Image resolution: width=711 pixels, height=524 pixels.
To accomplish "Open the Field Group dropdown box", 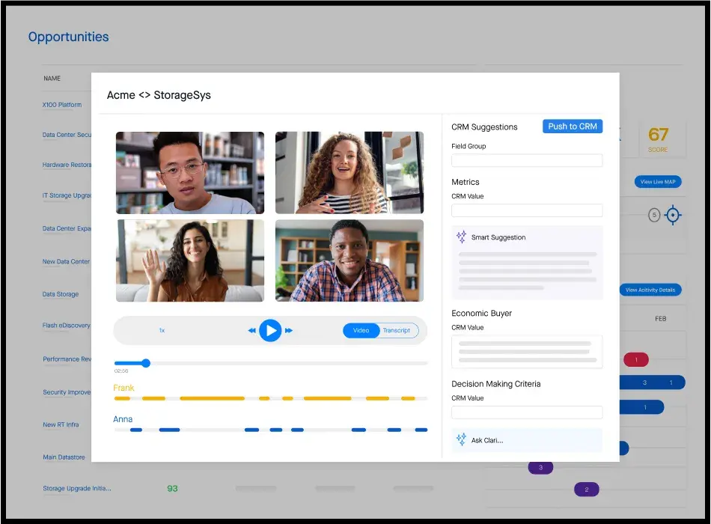I will coord(526,160).
